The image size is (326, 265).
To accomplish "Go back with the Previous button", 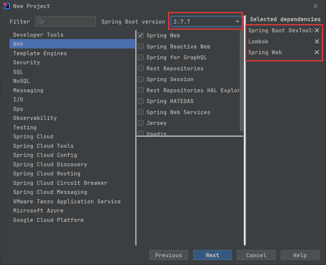I will click(x=168, y=255).
